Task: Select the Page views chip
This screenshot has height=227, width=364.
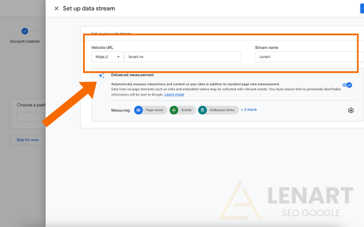Action: point(151,110)
